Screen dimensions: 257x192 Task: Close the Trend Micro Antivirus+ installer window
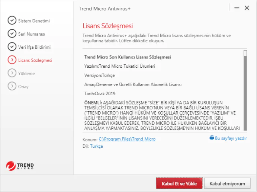pos(247,8)
